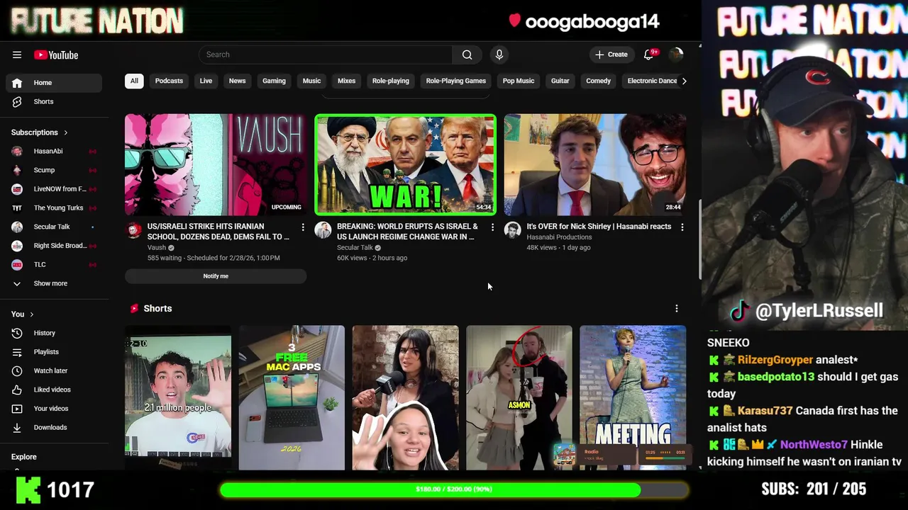Open '3 Free Mac Apps' short
The height and width of the screenshot is (510, 908).
pyautogui.click(x=292, y=397)
